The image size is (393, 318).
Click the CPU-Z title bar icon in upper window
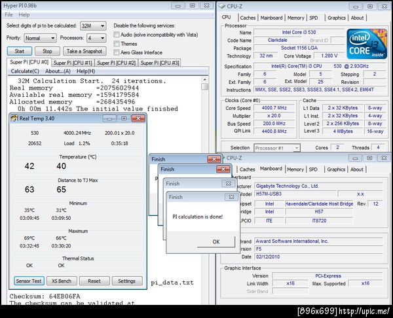[222, 7]
